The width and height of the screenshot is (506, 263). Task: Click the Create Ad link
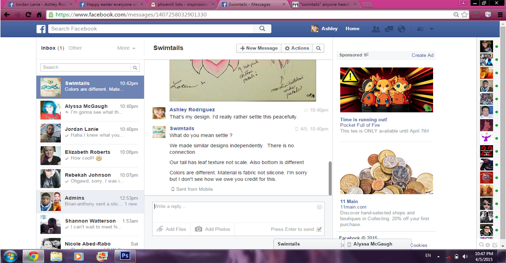point(422,55)
